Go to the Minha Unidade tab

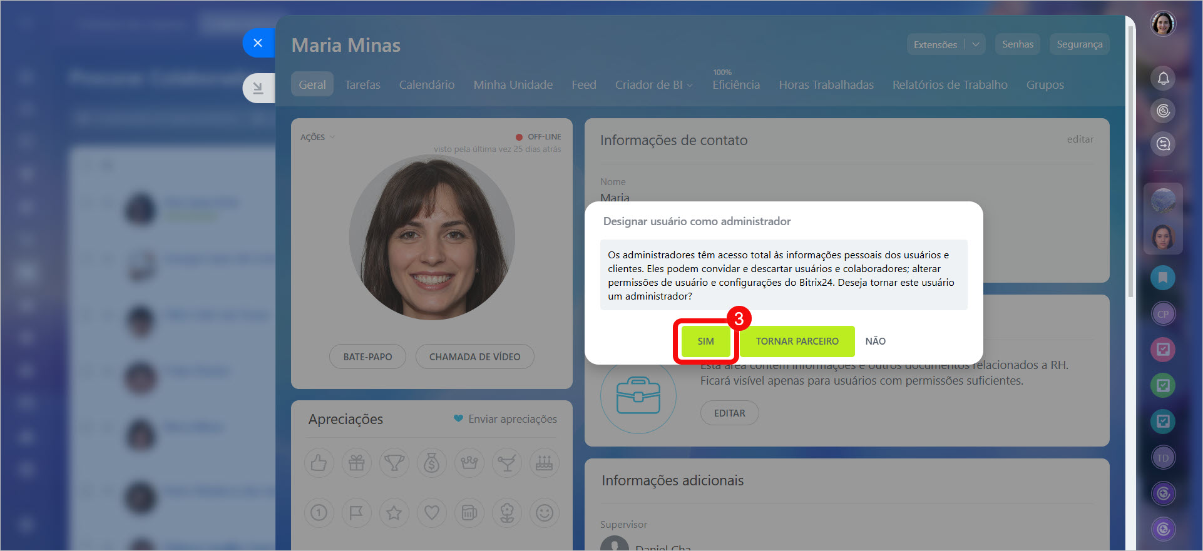click(x=513, y=84)
